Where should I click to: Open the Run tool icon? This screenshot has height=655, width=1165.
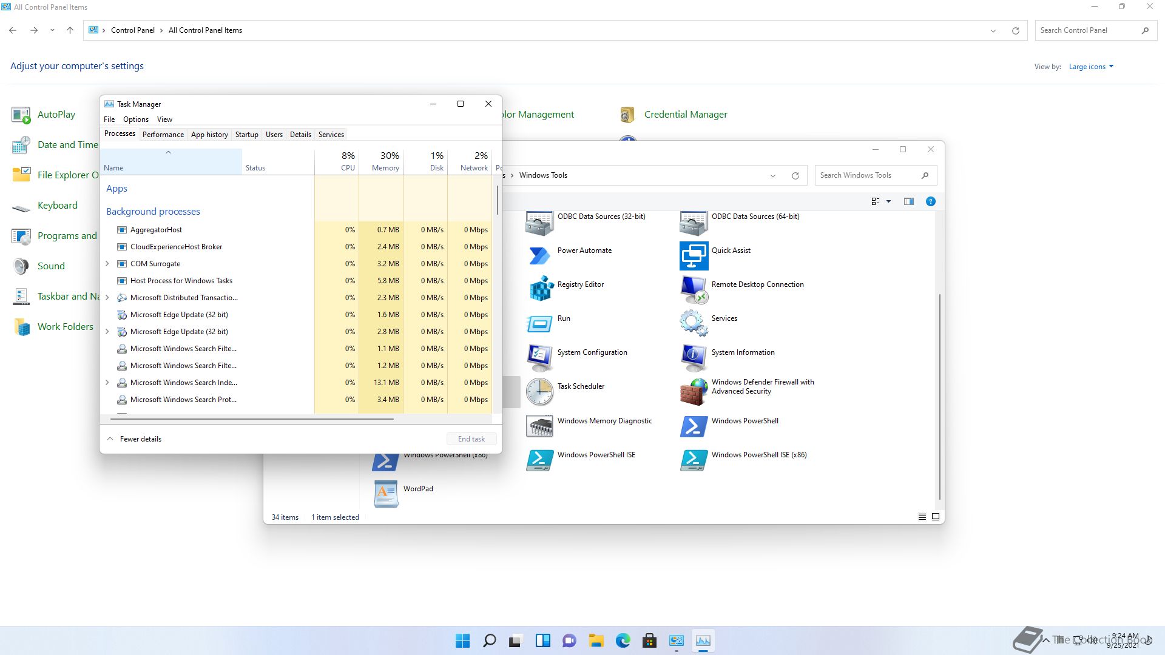540,323
